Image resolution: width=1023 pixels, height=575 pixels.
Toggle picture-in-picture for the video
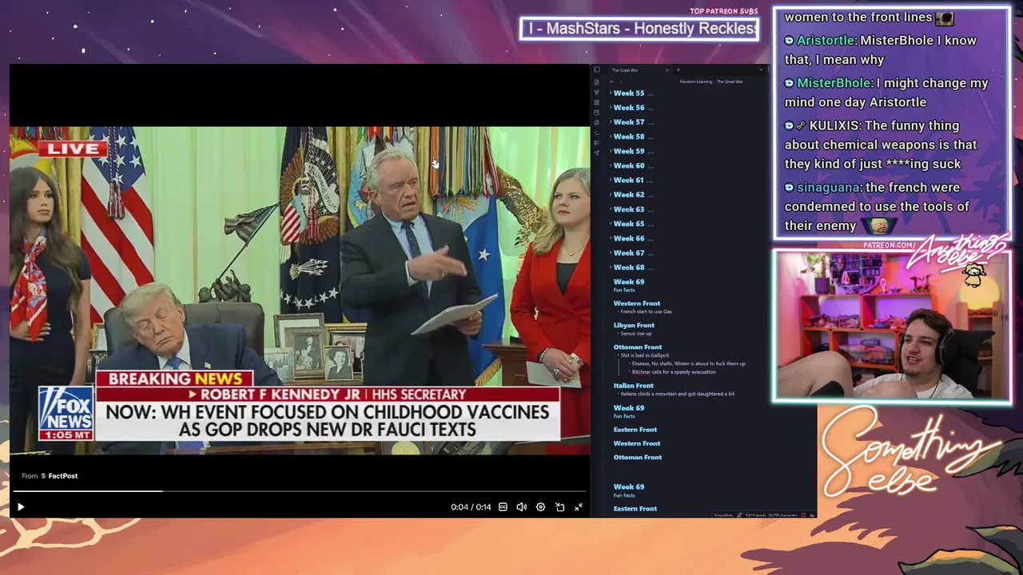[560, 507]
